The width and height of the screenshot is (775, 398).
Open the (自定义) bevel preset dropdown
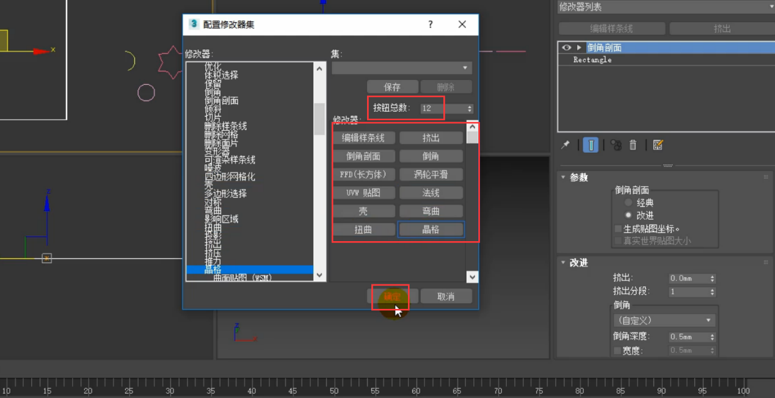point(664,320)
